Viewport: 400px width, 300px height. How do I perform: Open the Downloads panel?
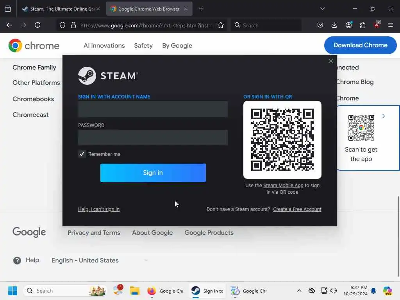pyautogui.click(x=334, y=25)
